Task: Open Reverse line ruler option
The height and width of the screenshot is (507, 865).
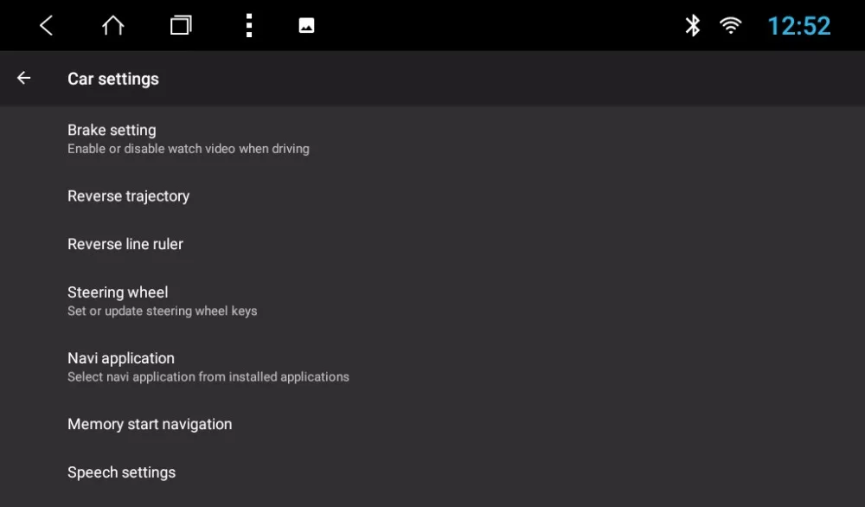Action: pos(432,244)
